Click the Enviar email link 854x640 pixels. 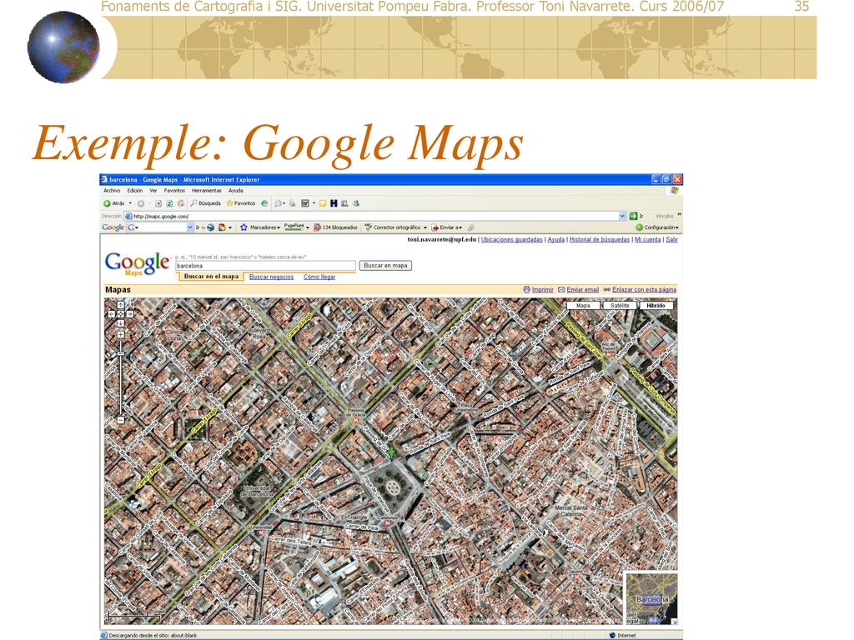point(582,289)
